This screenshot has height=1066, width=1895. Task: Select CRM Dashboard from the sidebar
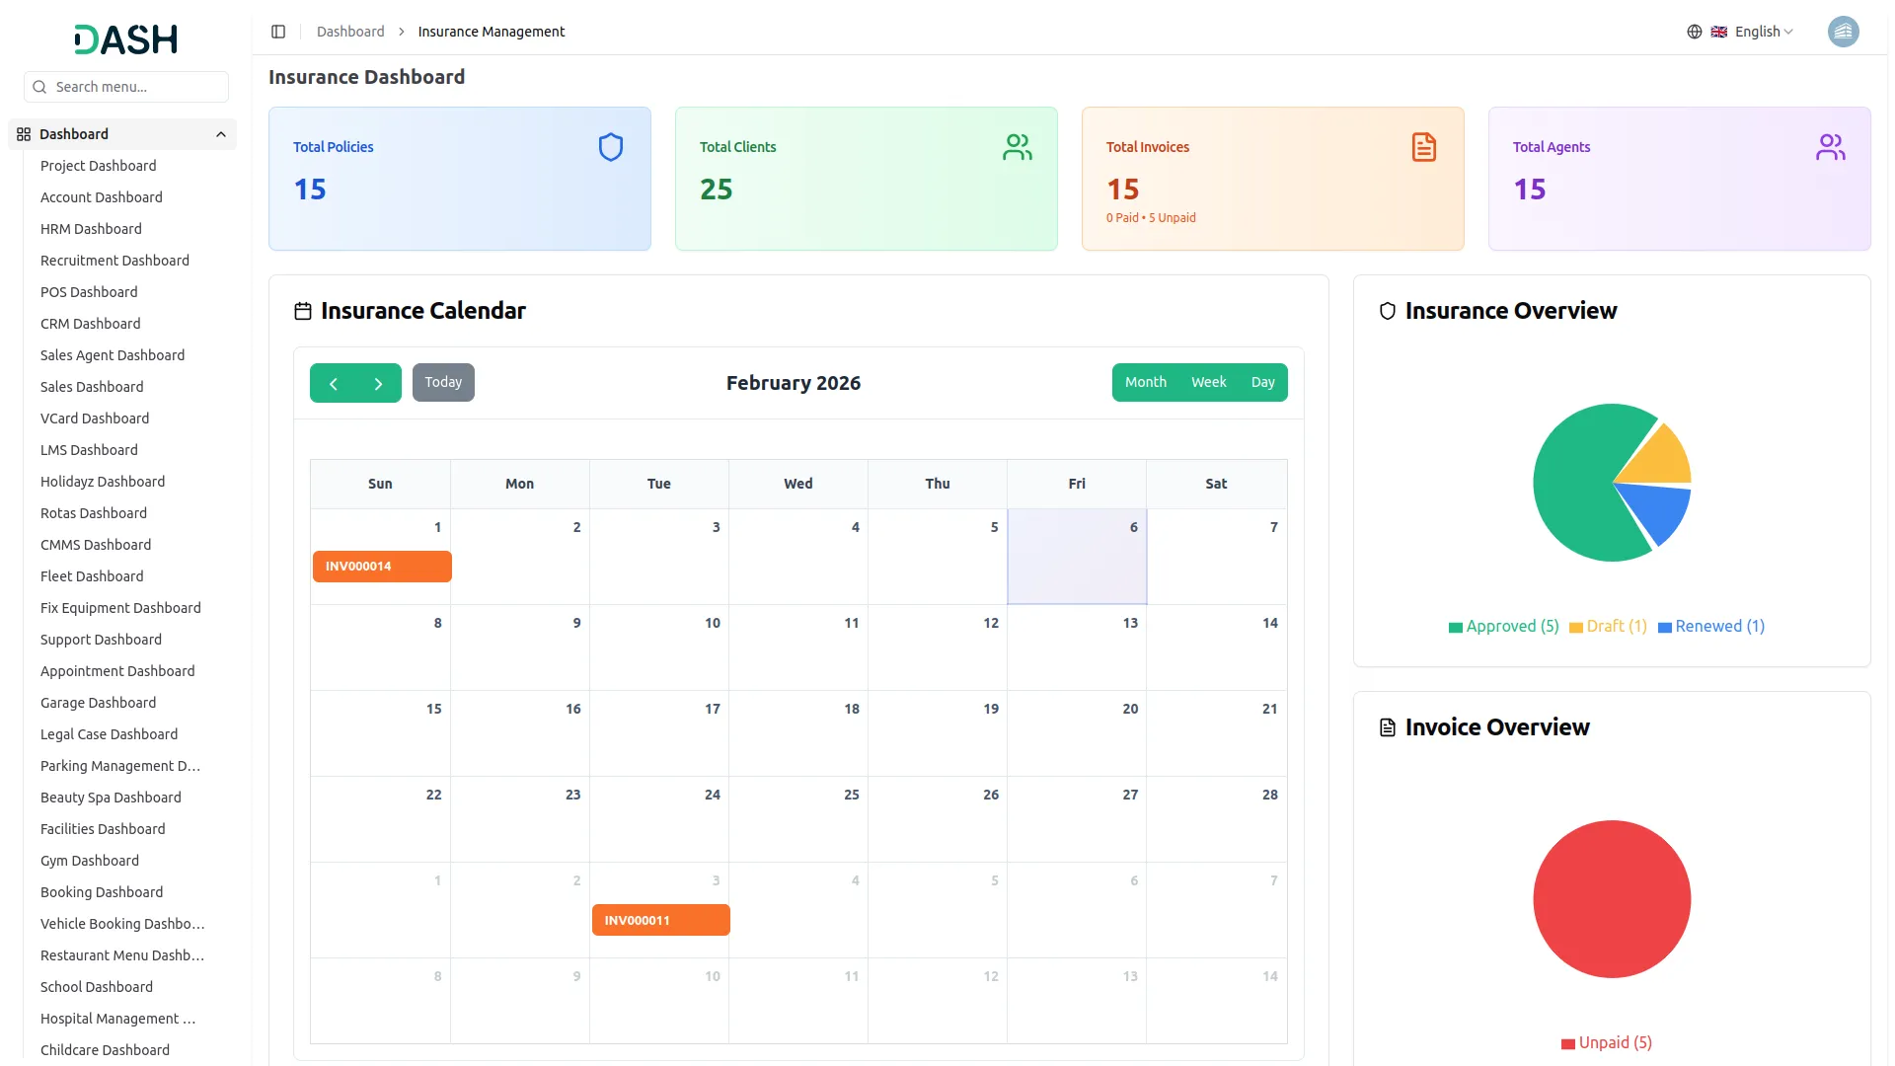click(x=90, y=324)
